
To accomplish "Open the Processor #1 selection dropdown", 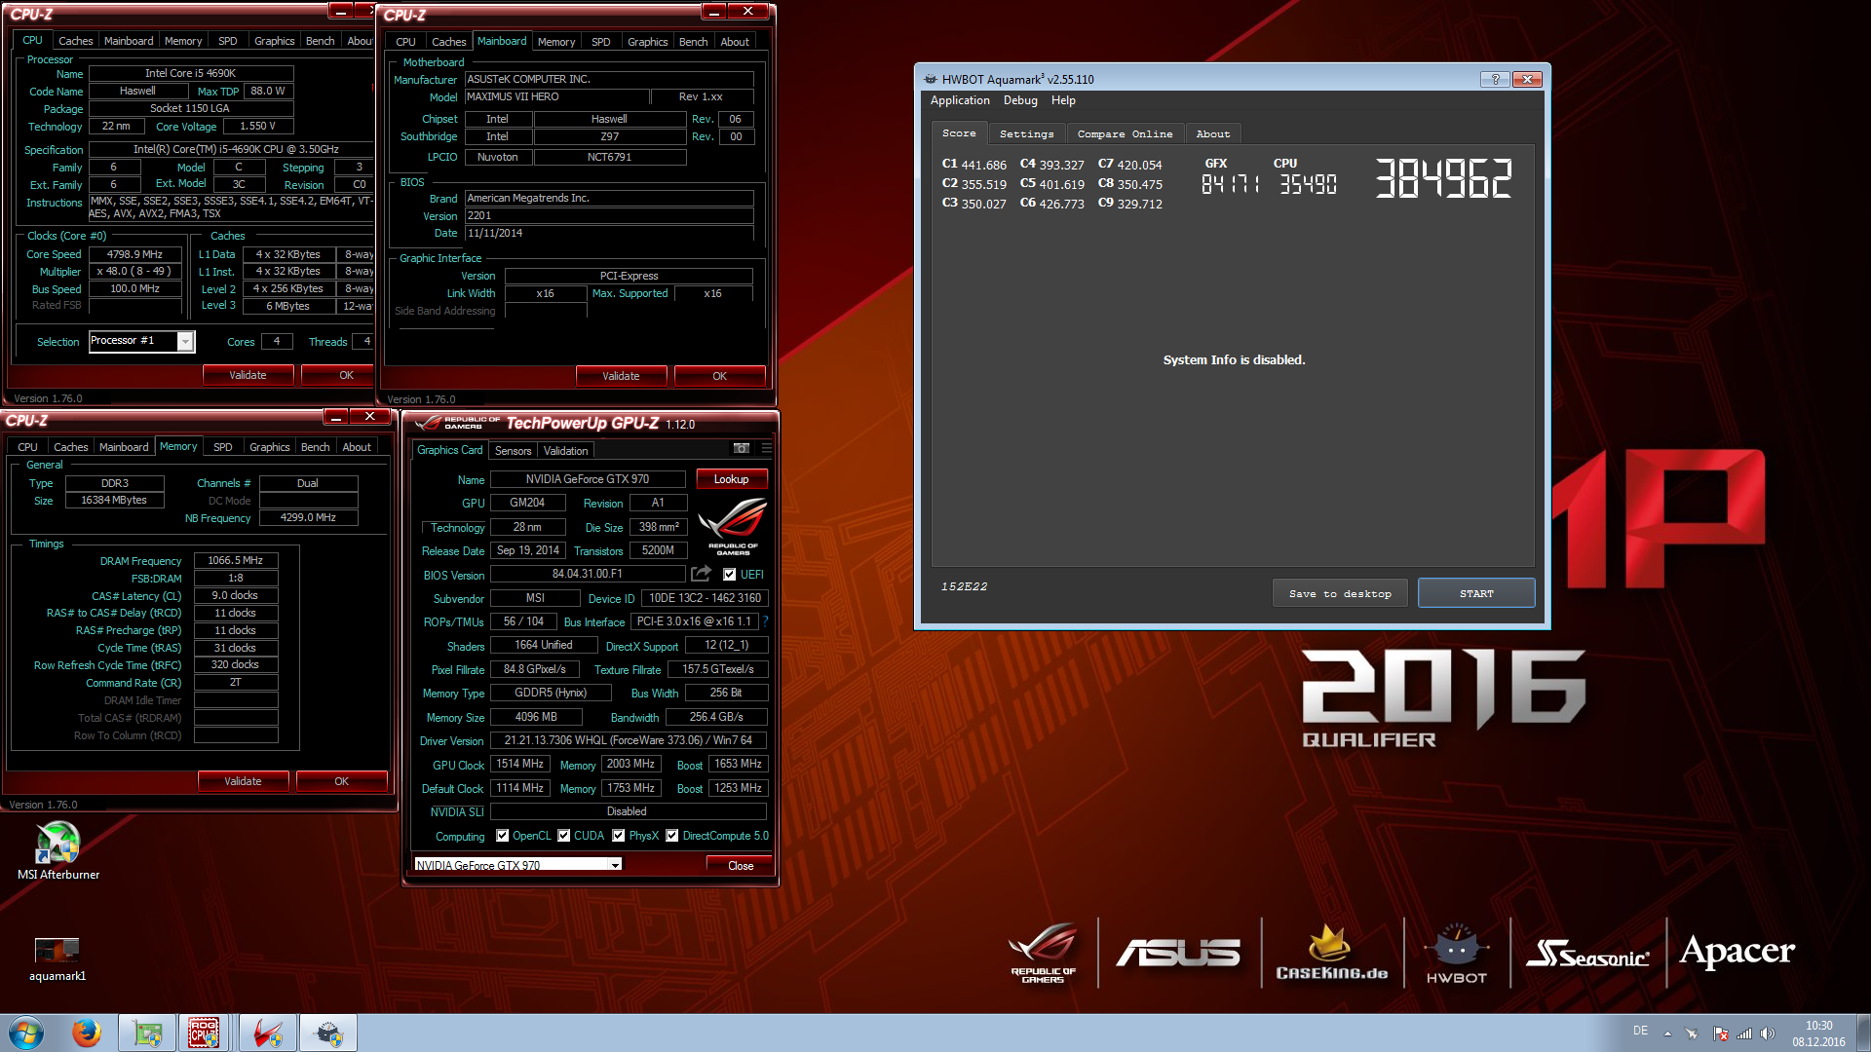I will (x=142, y=341).
